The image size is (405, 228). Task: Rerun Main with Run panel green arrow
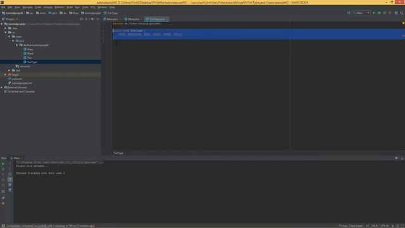click(x=3, y=163)
